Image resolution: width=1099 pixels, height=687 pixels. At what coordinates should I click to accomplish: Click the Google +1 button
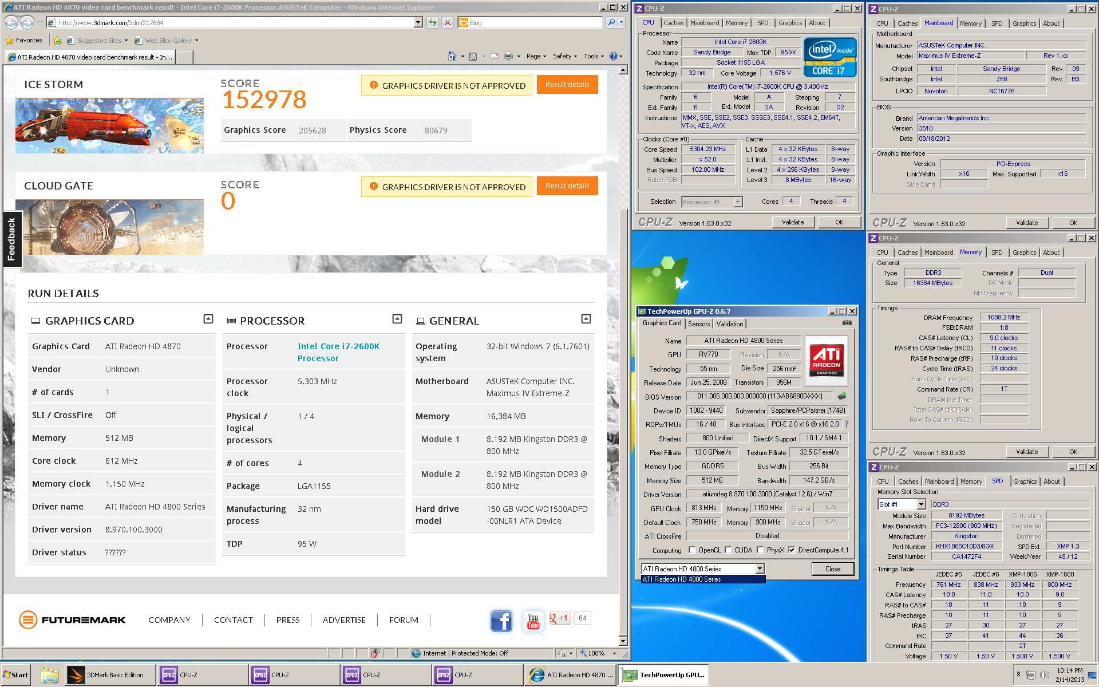point(559,618)
